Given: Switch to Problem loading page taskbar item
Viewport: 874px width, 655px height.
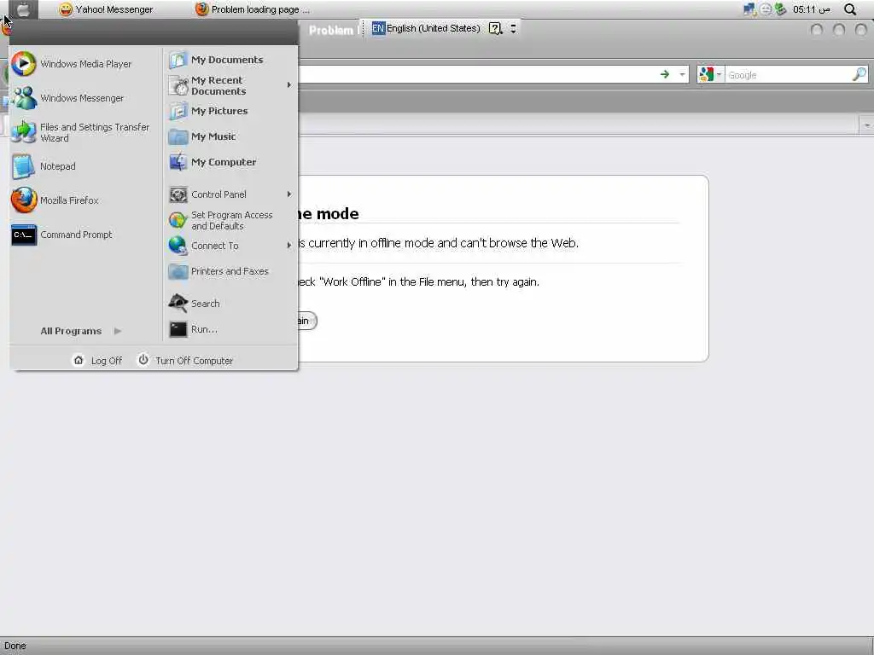Looking at the screenshot, I should coord(253,9).
